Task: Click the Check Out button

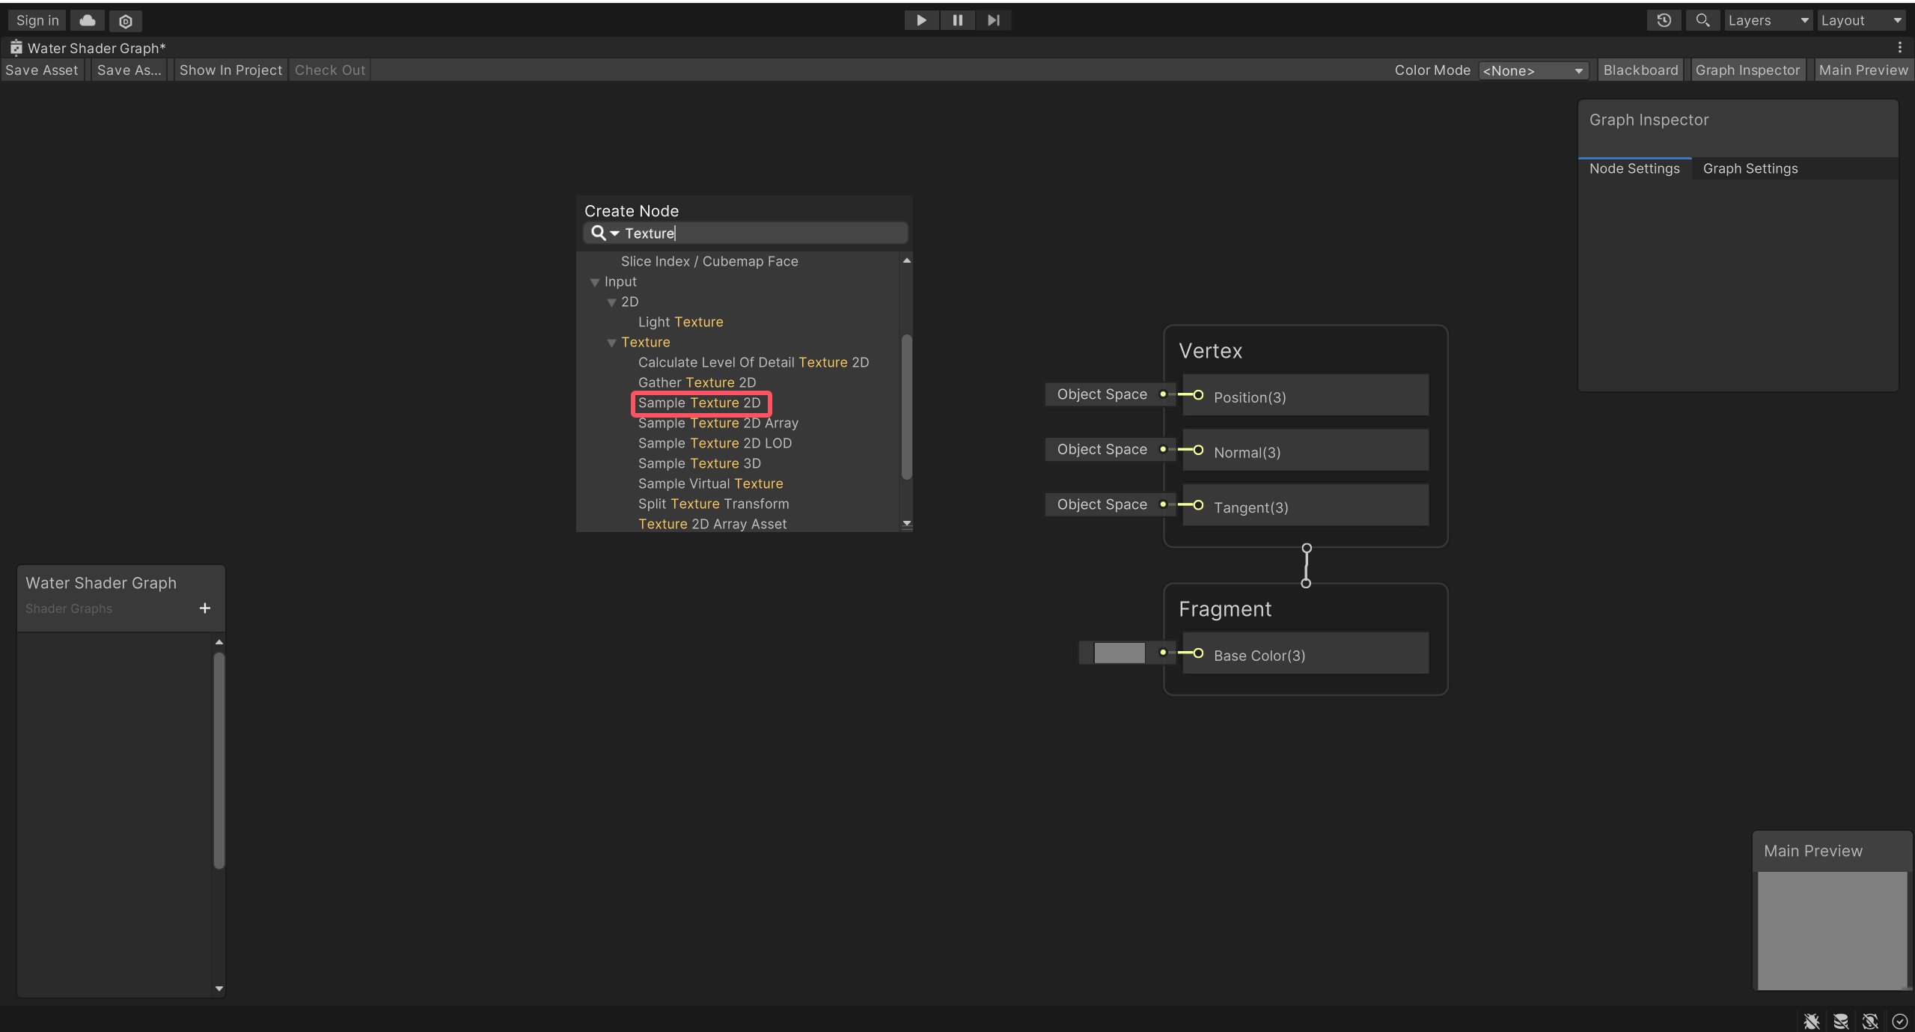Action: click(330, 70)
